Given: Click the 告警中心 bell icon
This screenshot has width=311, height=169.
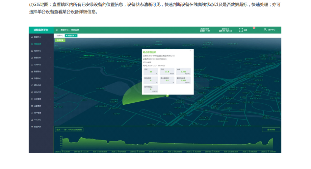Looking at the screenshot, I should tap(32, 78).
